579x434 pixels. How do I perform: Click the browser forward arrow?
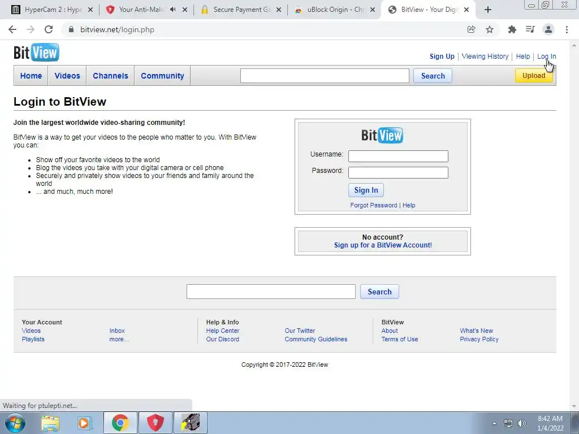point(31,29)
